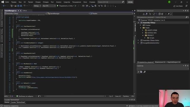Click start without debugging outline arrow

click(x=75, y=6)
